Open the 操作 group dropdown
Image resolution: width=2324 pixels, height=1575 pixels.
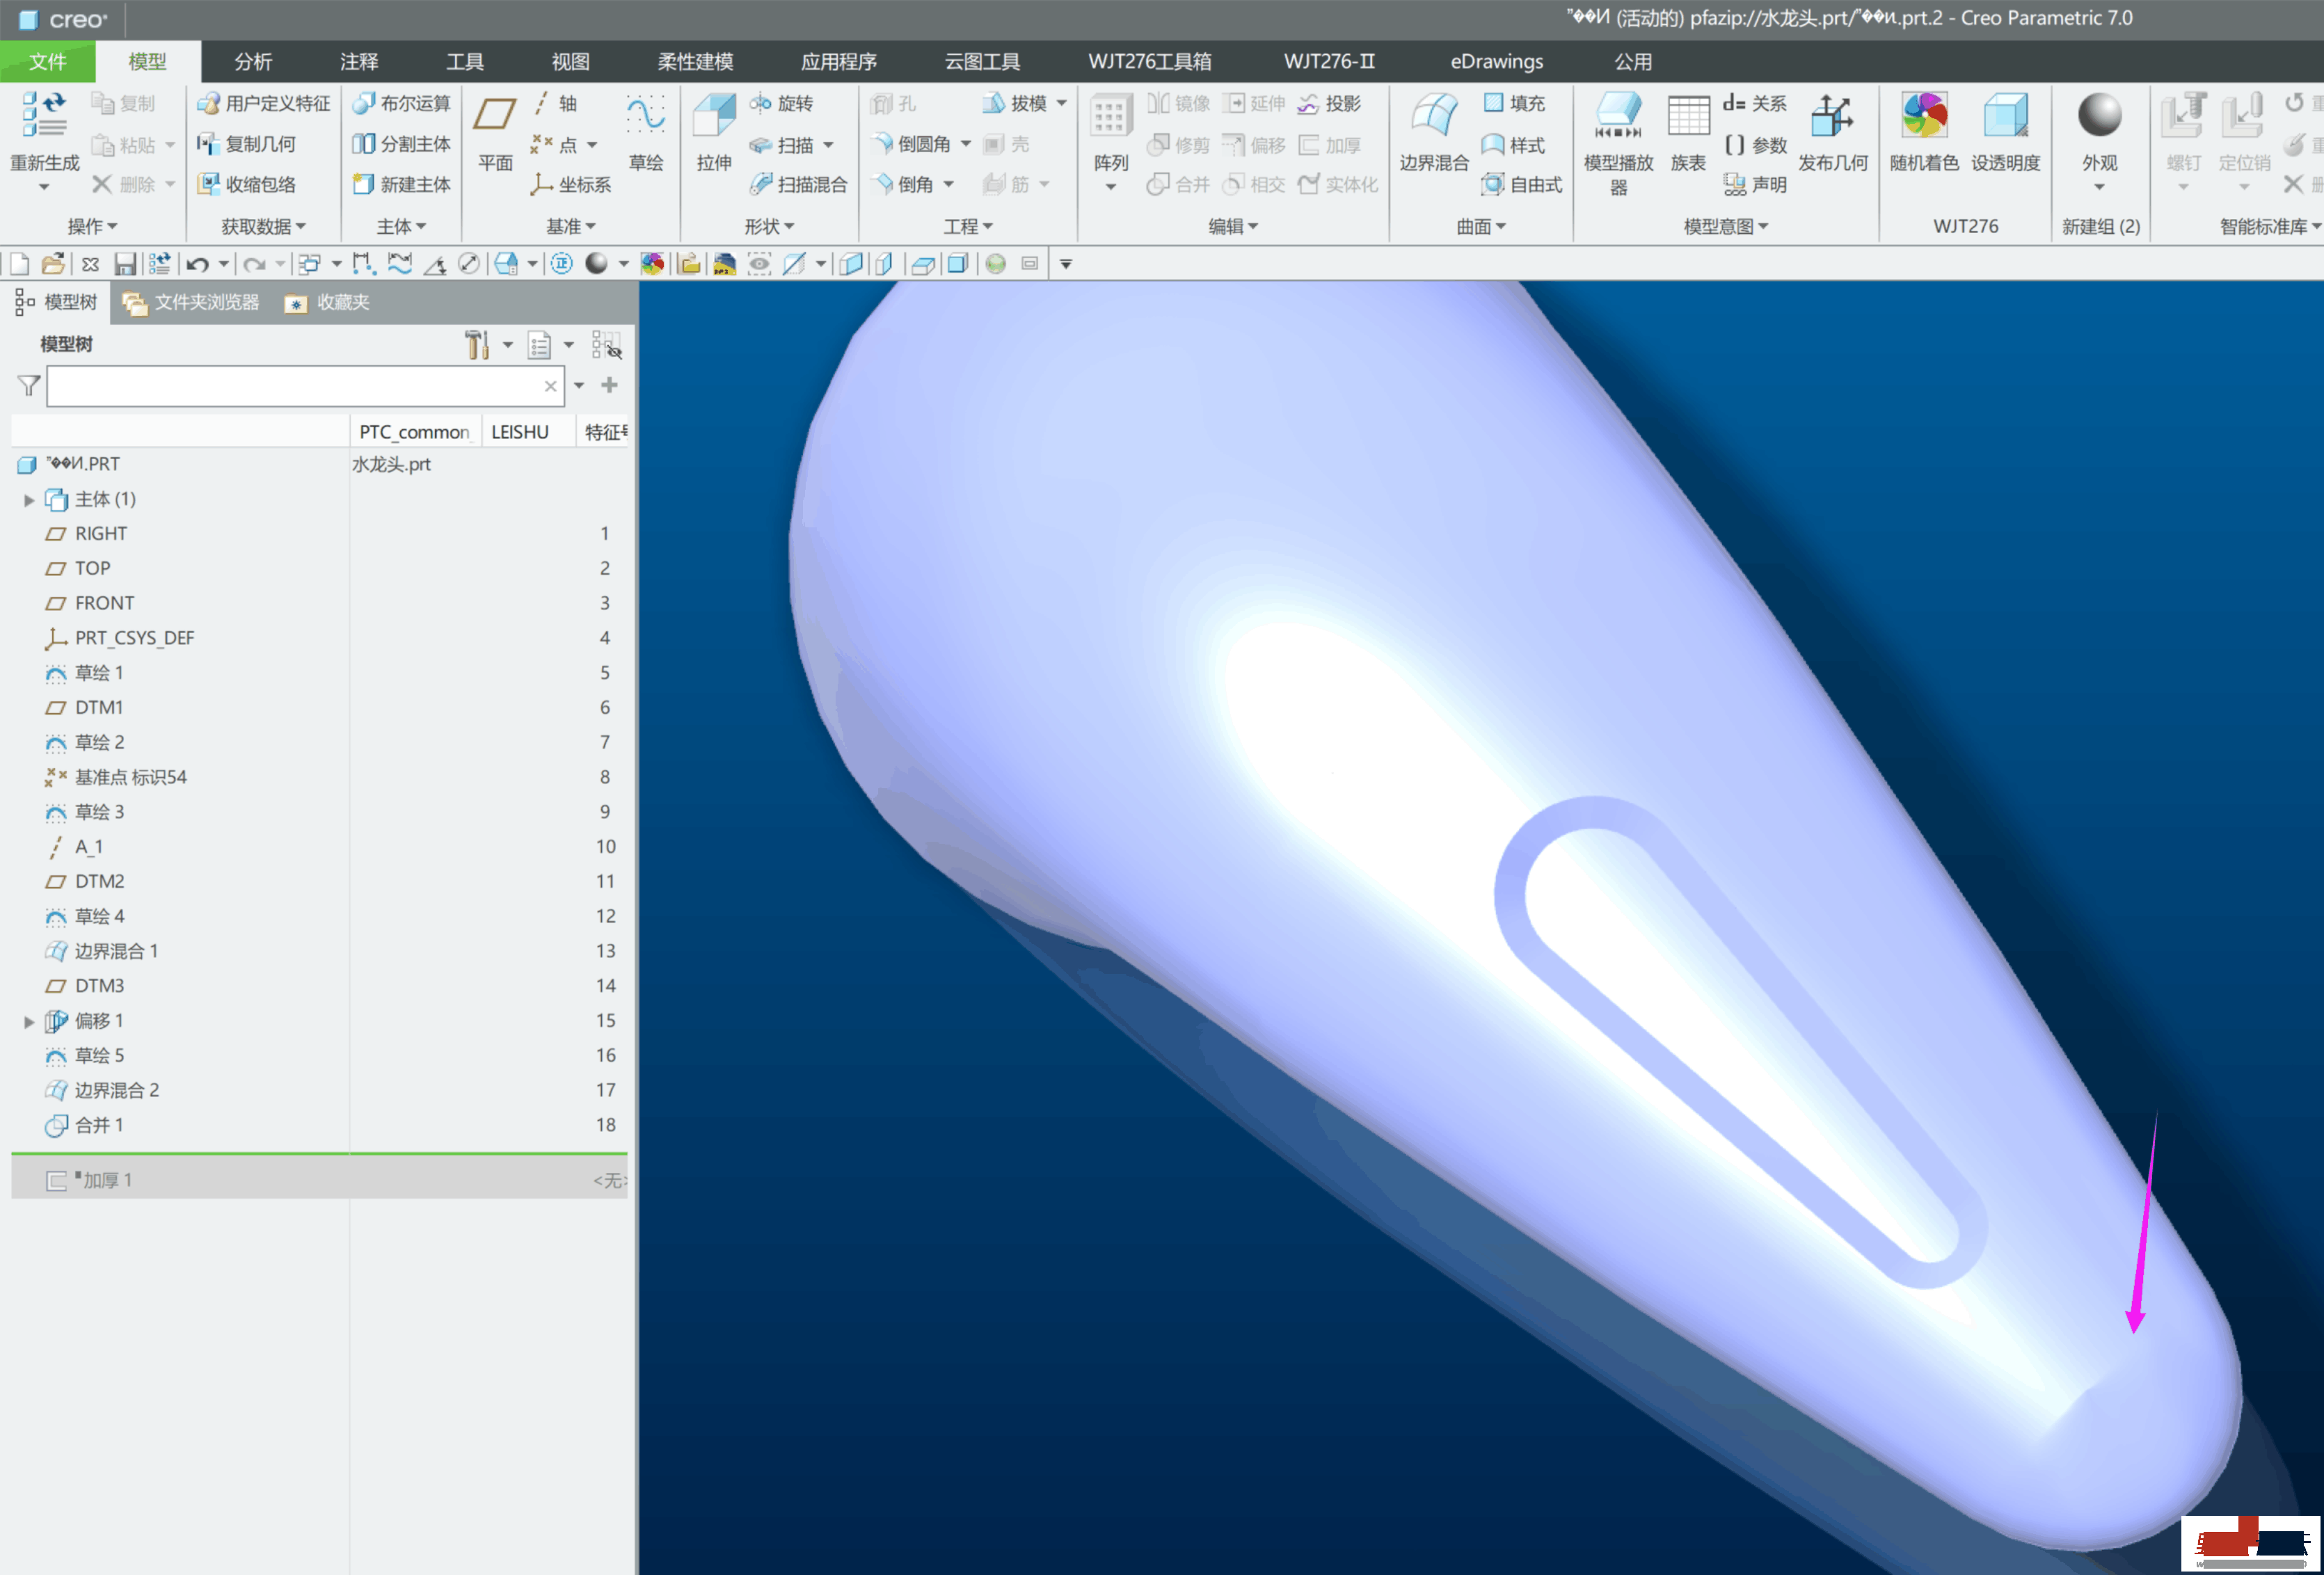point(92,227)
